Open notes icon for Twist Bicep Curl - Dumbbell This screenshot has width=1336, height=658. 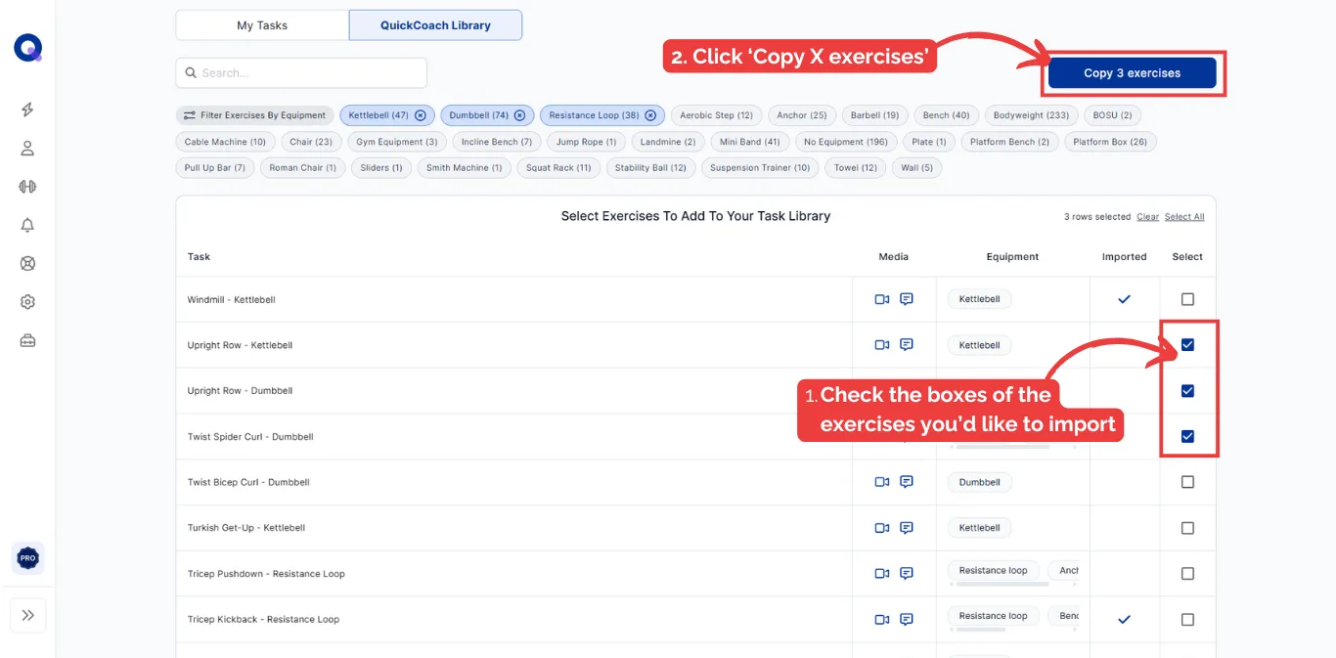point(907,482)
